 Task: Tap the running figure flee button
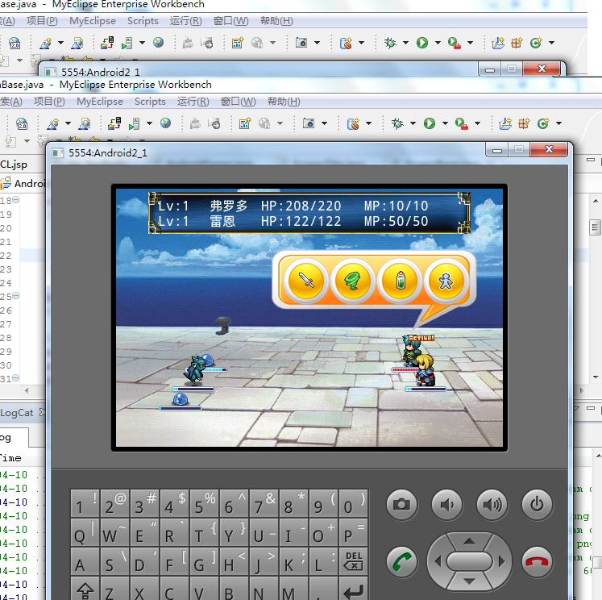click(x=446, y=281)
